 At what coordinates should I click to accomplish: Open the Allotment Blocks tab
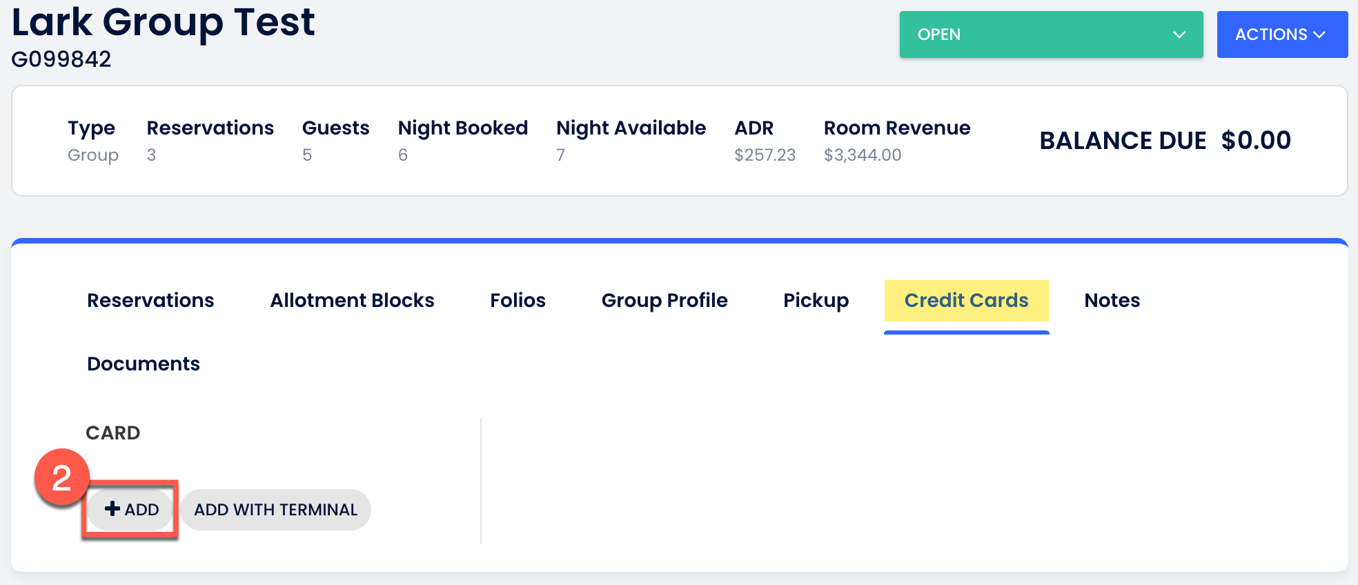point(352,301)
